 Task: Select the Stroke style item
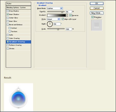point(18,49)
